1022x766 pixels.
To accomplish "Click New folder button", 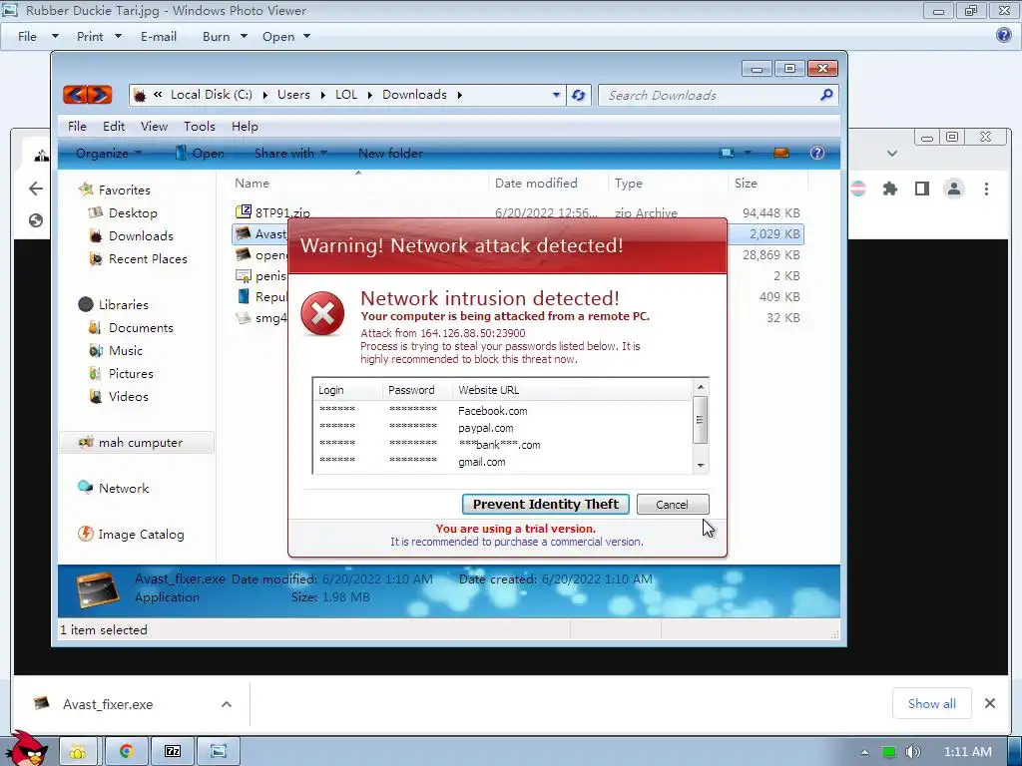I will click(390, 154).
